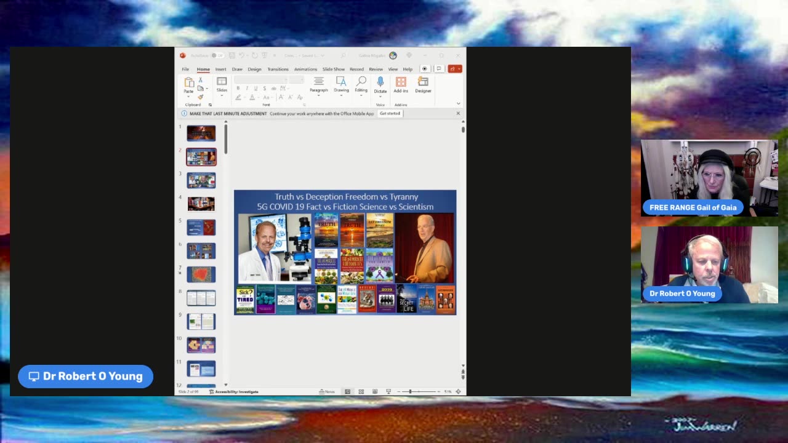
Task: Click the zoom in plus button
Action: point(440,391)
